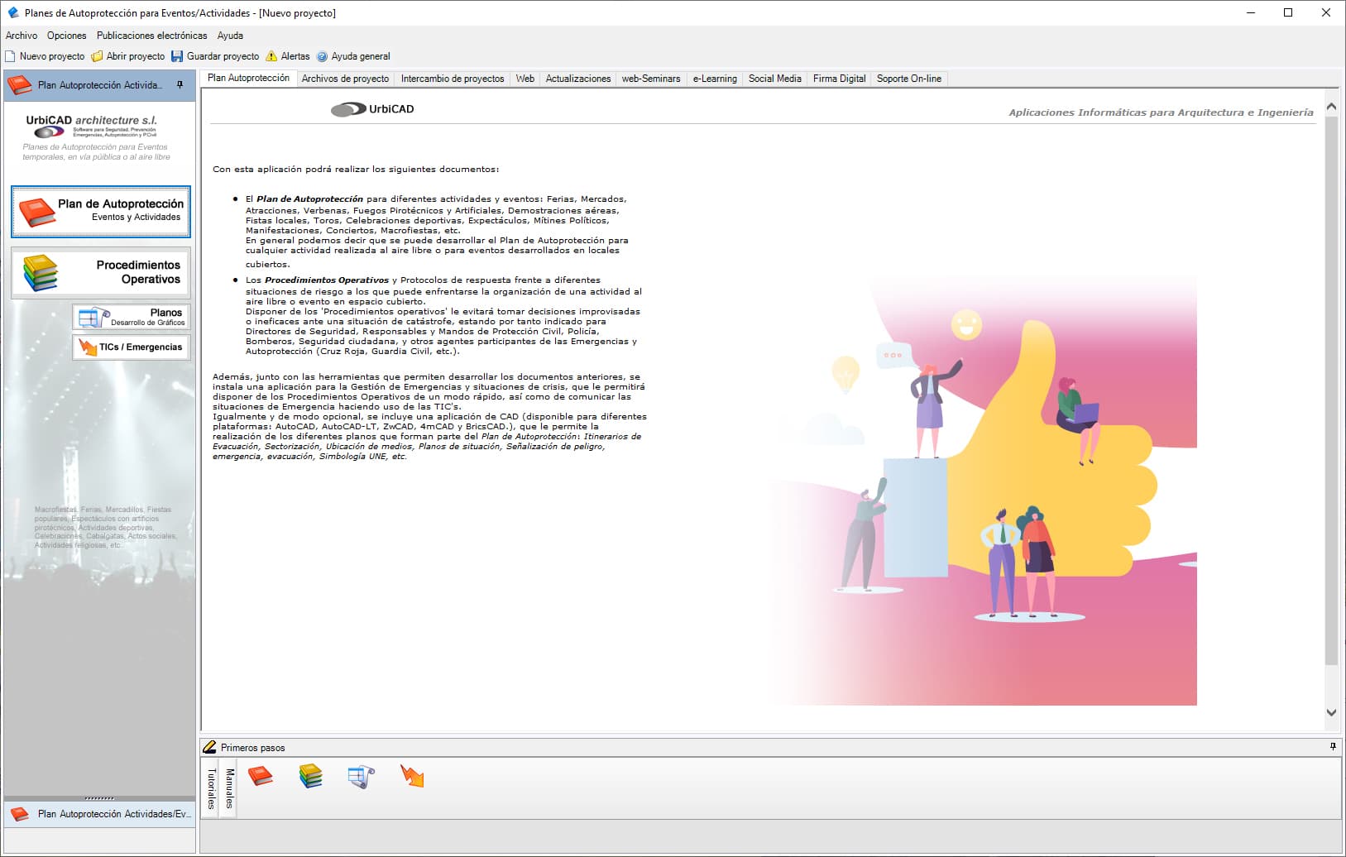Screen dimensions: 1346x857
Task: Switch to the Firma Digital tab
Action: (839, 79)
